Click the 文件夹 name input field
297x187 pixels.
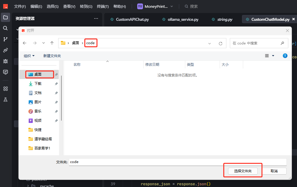[x=178, y=162]
